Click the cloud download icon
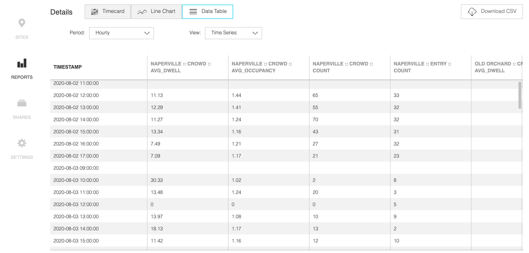 472,12
